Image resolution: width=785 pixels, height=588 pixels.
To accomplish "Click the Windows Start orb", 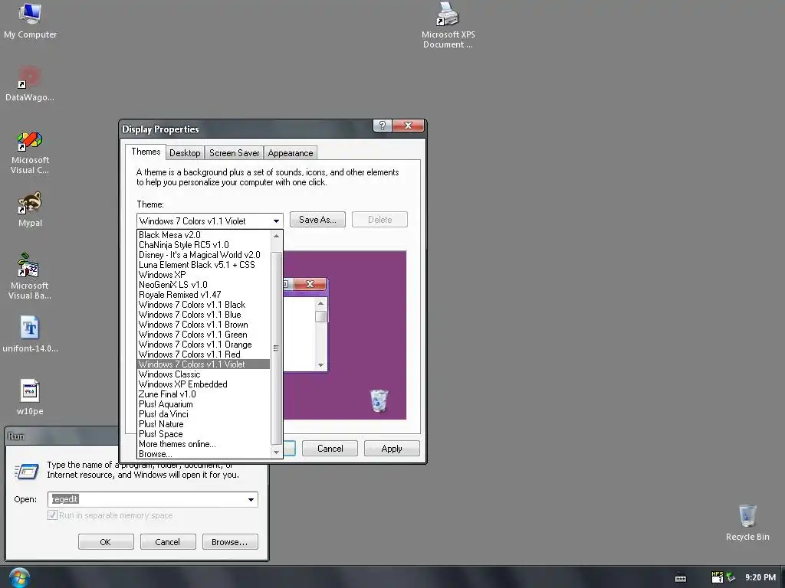I will point(19,577).
